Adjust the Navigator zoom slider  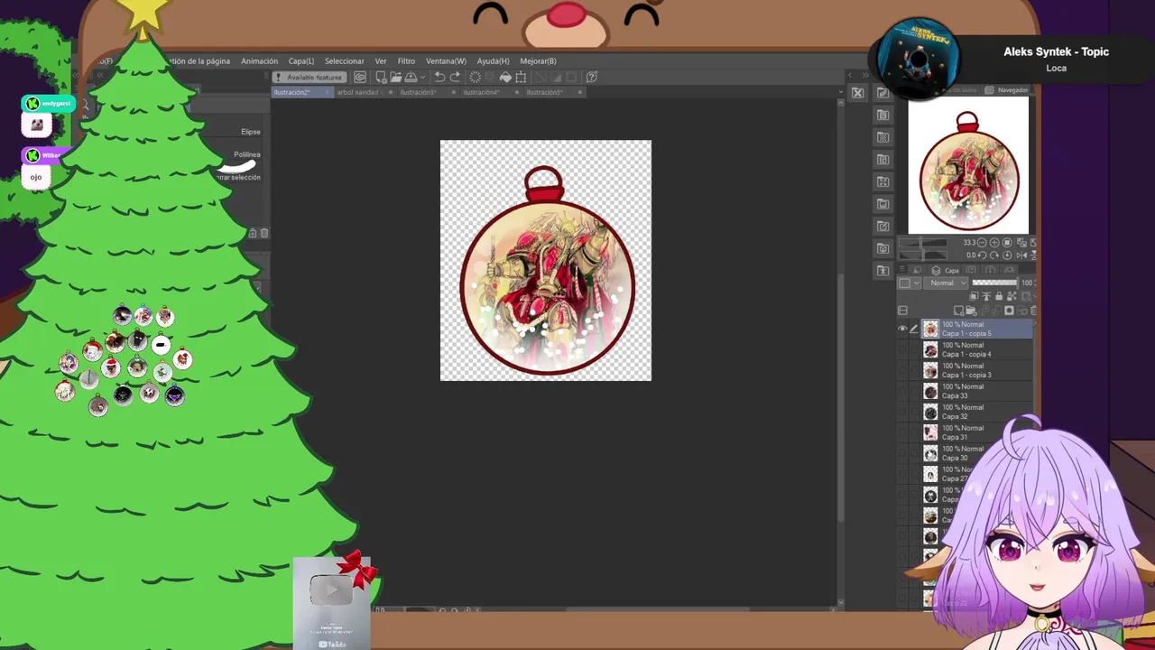[922, 243]
